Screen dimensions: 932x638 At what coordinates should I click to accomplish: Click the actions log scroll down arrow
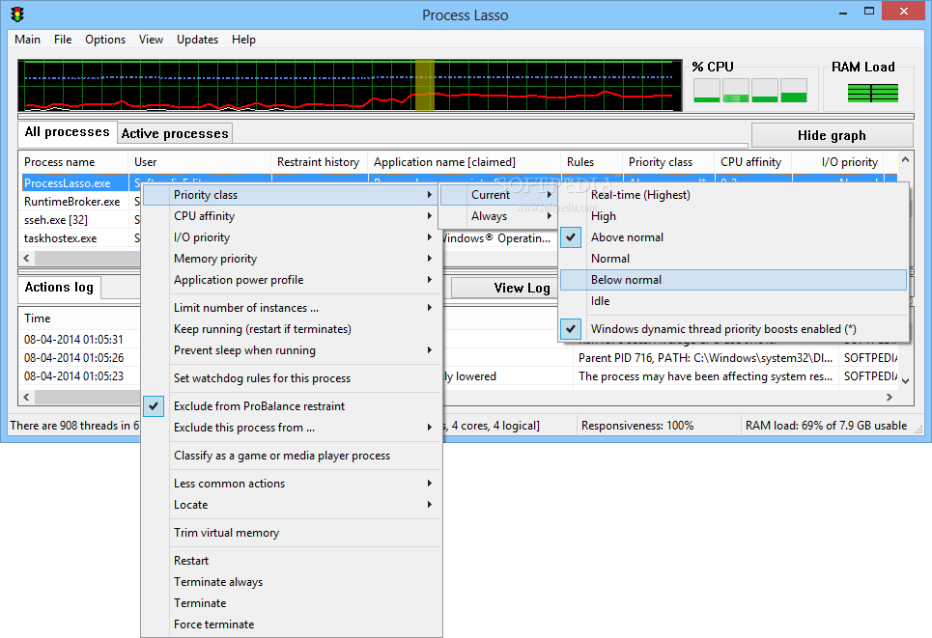905,381
